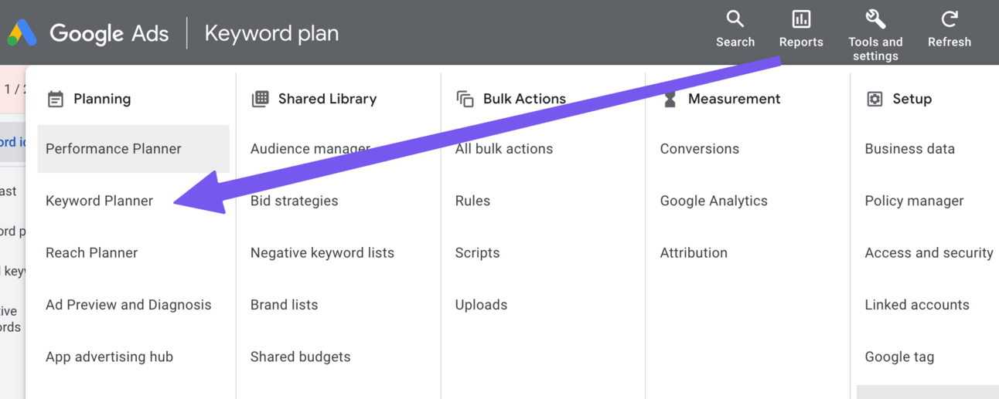Viewport: 999px width, 399px height.
Task: Click the Google Ads logo
Action: [x=22, y=33]
